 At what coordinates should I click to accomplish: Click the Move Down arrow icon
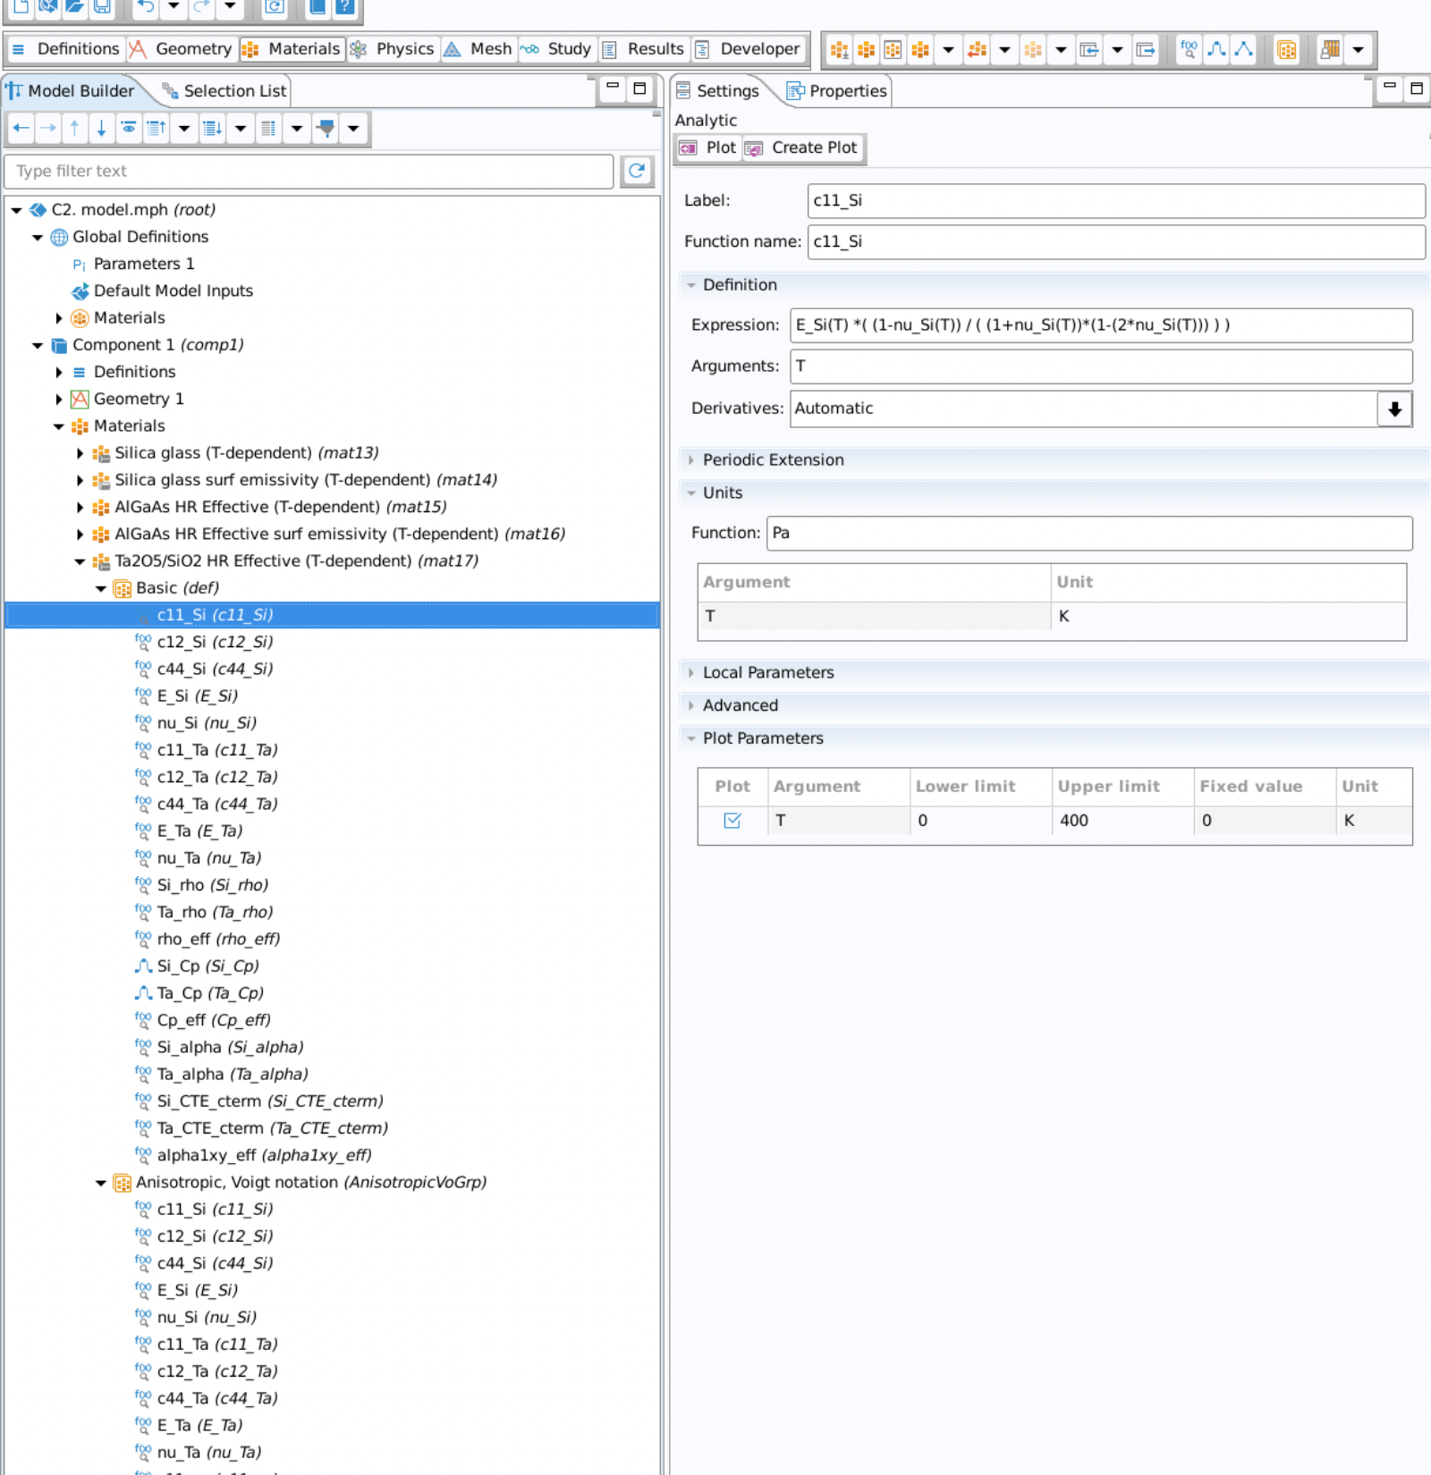(x=101, y=129)
